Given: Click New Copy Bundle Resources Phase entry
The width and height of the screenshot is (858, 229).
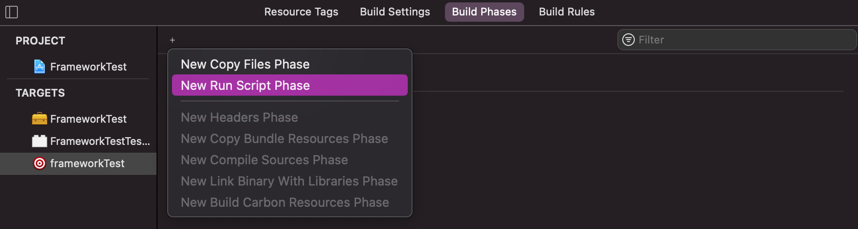Looking at the screenshot, I should (284, 139).
